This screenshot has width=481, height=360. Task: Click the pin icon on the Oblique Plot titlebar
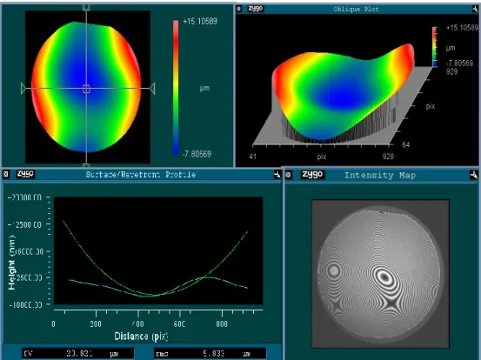[476, 10]
